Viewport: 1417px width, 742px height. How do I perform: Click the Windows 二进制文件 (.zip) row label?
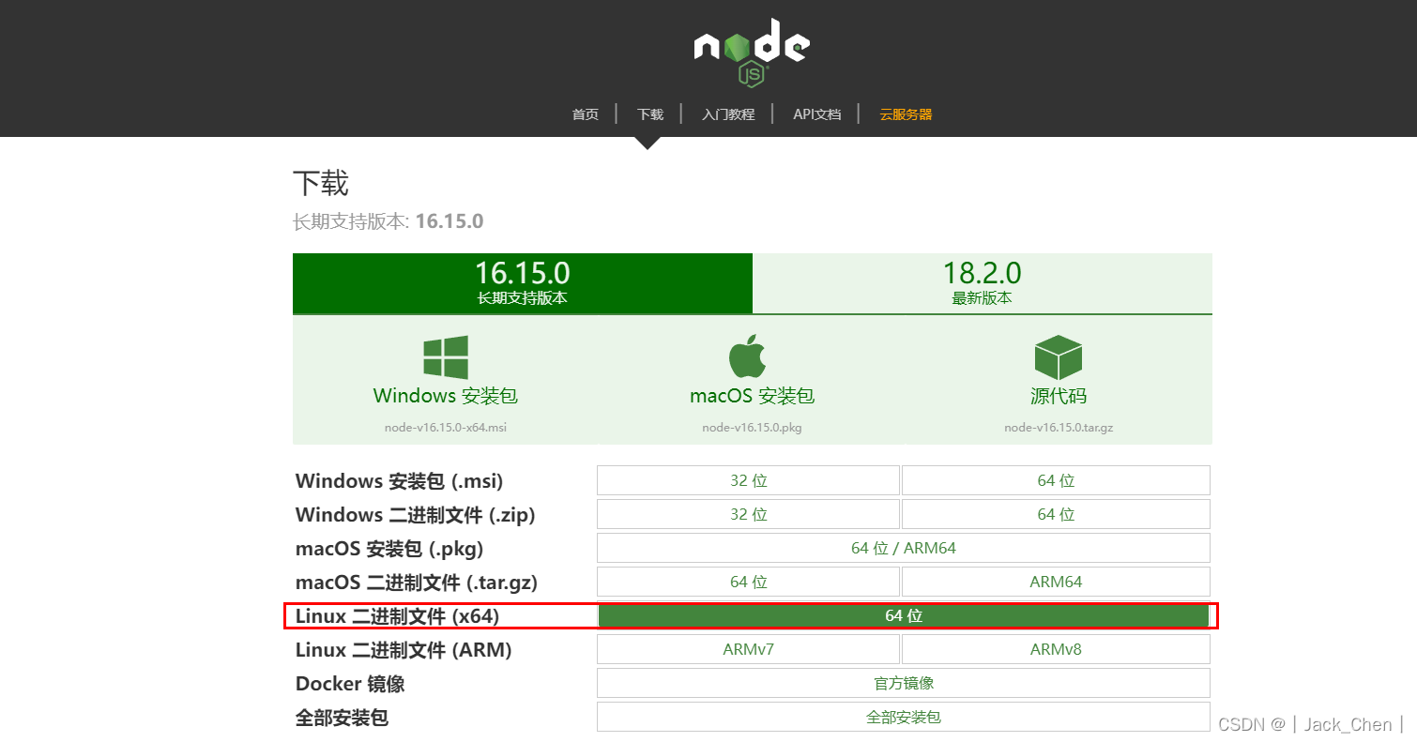tap(415, 515)
